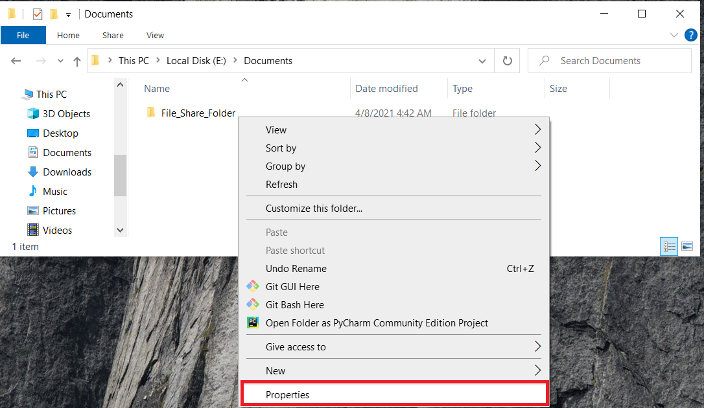Viewport: 704px width, 408px height.
Task: Expand the ribbon with the chevron
Action: coord(673,35)
